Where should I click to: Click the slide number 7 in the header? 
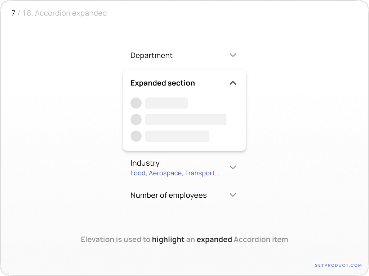tap(13, 13)
